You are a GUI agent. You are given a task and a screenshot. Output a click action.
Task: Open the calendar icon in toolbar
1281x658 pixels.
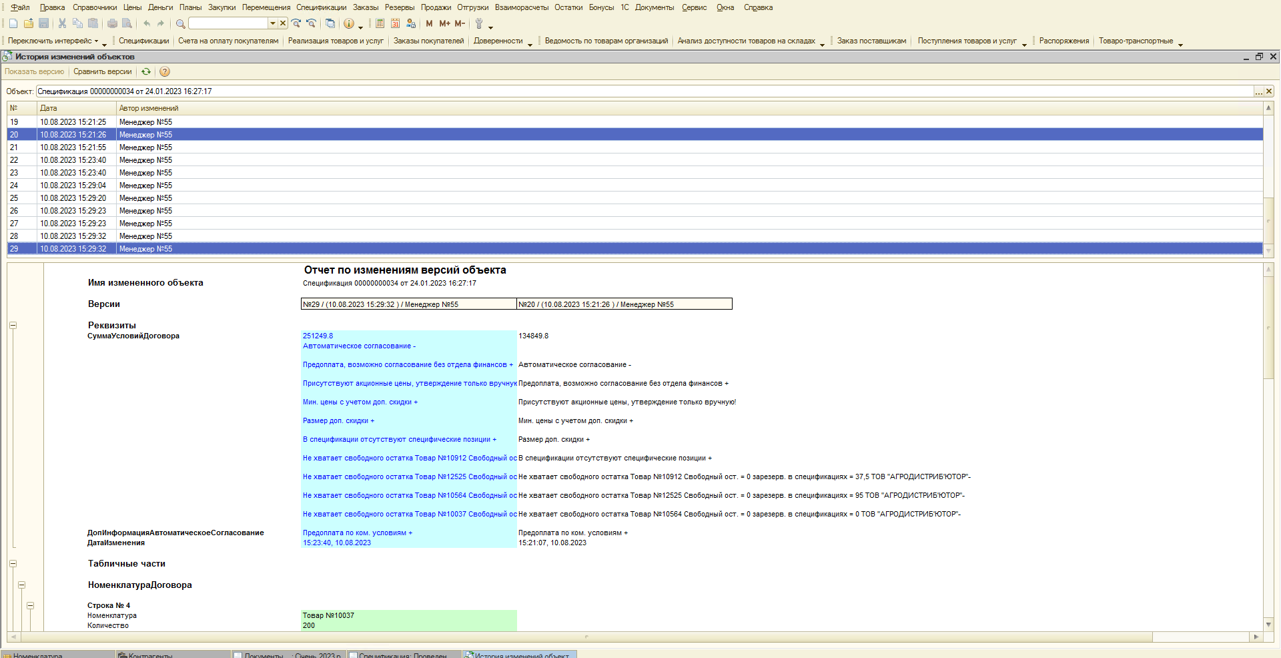[x=395, y=23]
